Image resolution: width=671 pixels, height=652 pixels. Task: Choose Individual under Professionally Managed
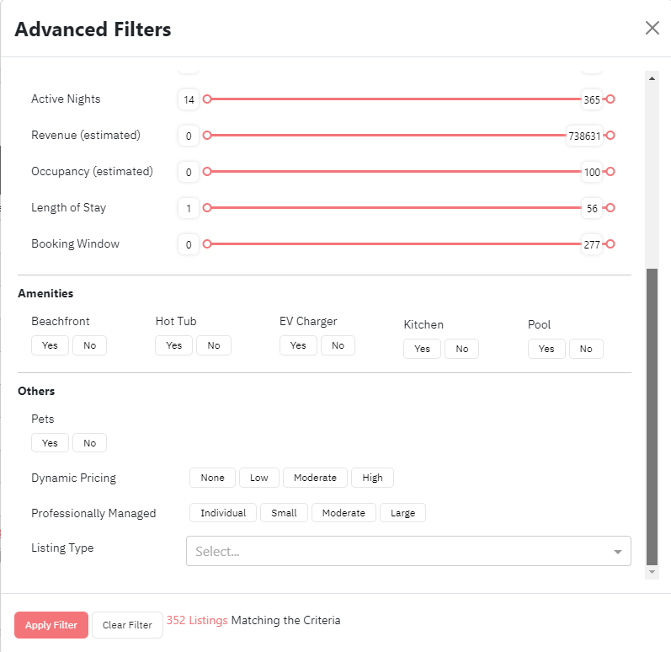click(x=223, y=513)
